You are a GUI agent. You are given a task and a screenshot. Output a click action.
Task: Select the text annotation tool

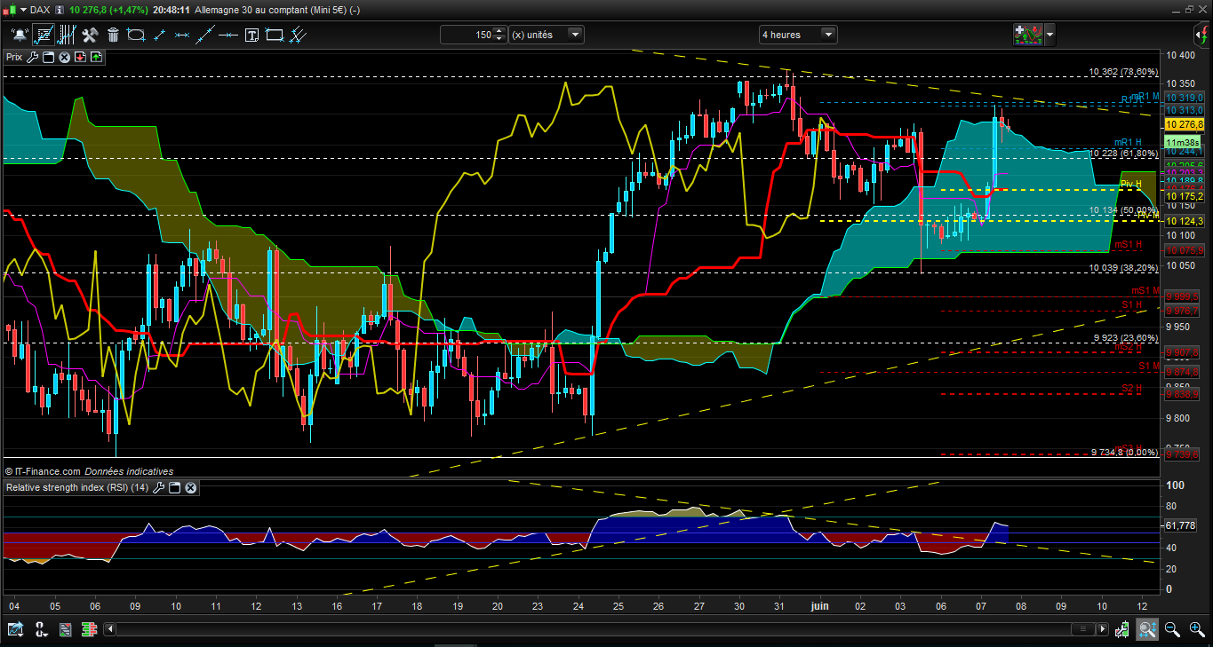[251, 35]
